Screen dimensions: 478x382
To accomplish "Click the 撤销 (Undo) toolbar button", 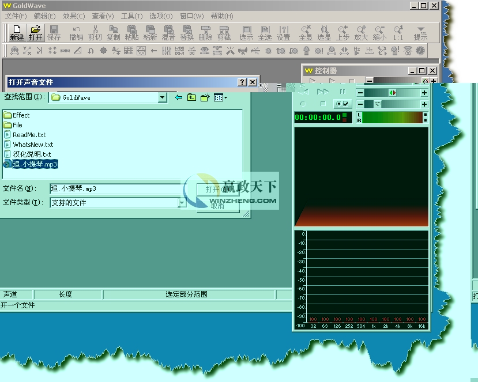I will coord(76,33).
